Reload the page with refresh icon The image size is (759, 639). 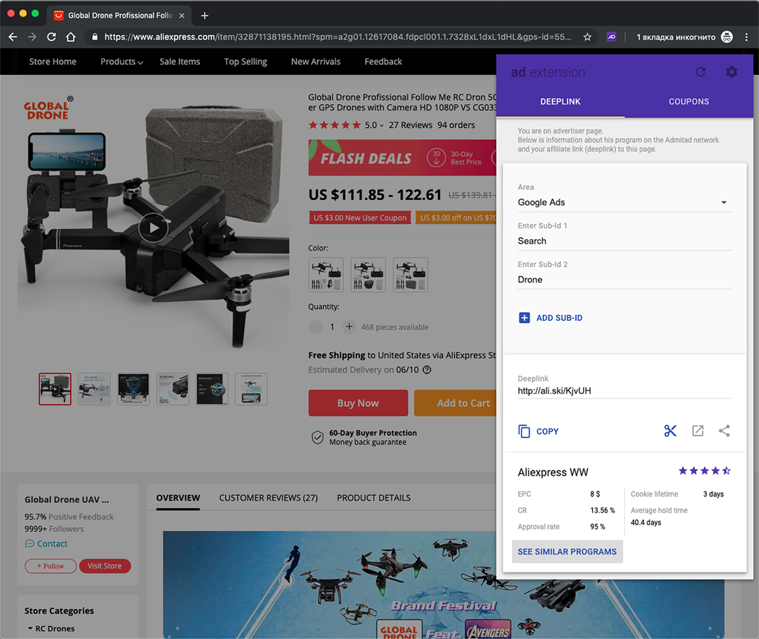click(x=51, y=37)
